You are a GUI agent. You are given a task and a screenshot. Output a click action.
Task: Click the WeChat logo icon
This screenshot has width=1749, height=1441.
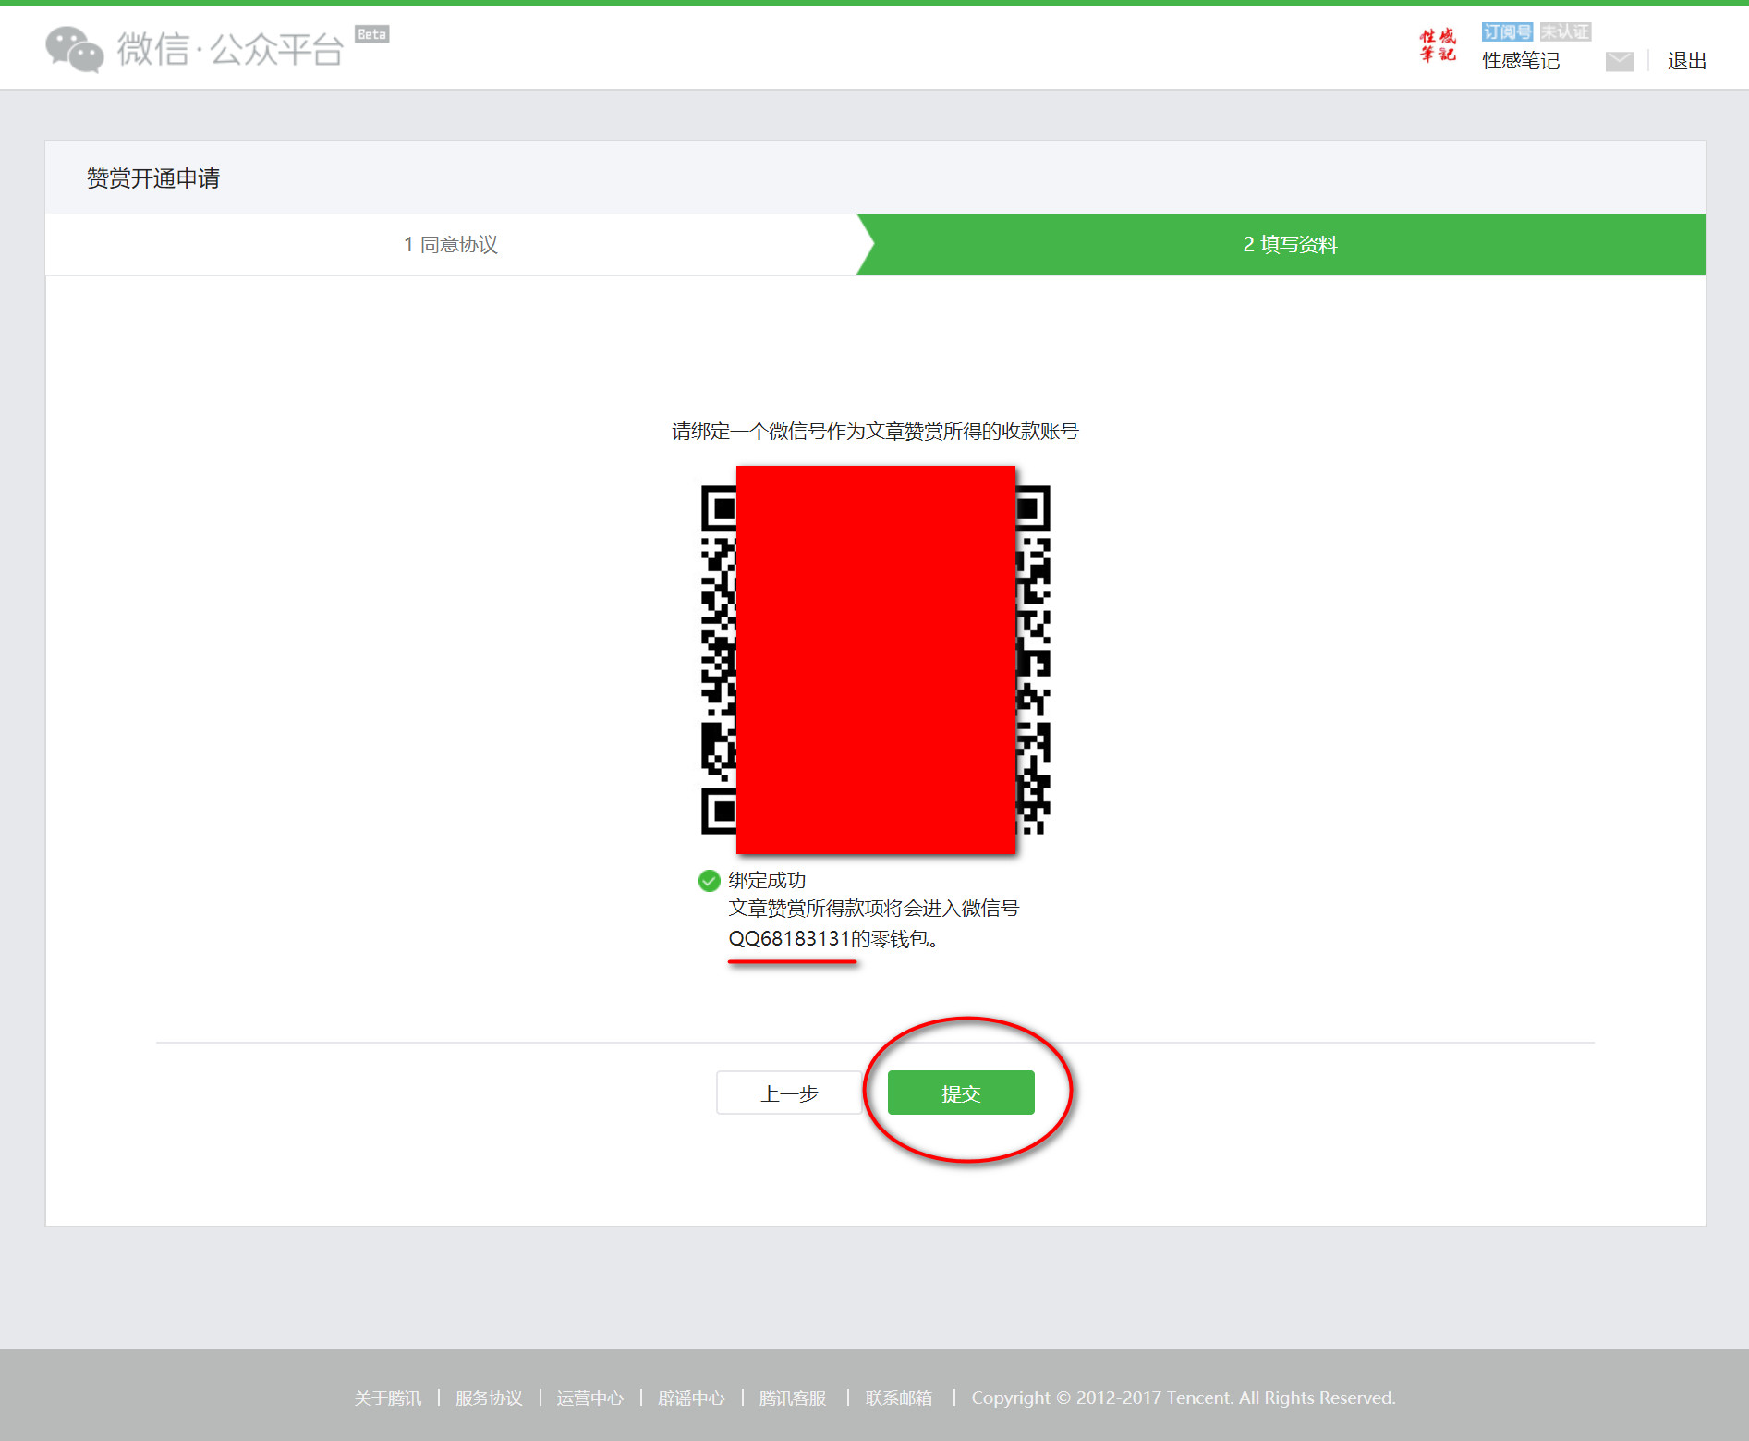74,49
